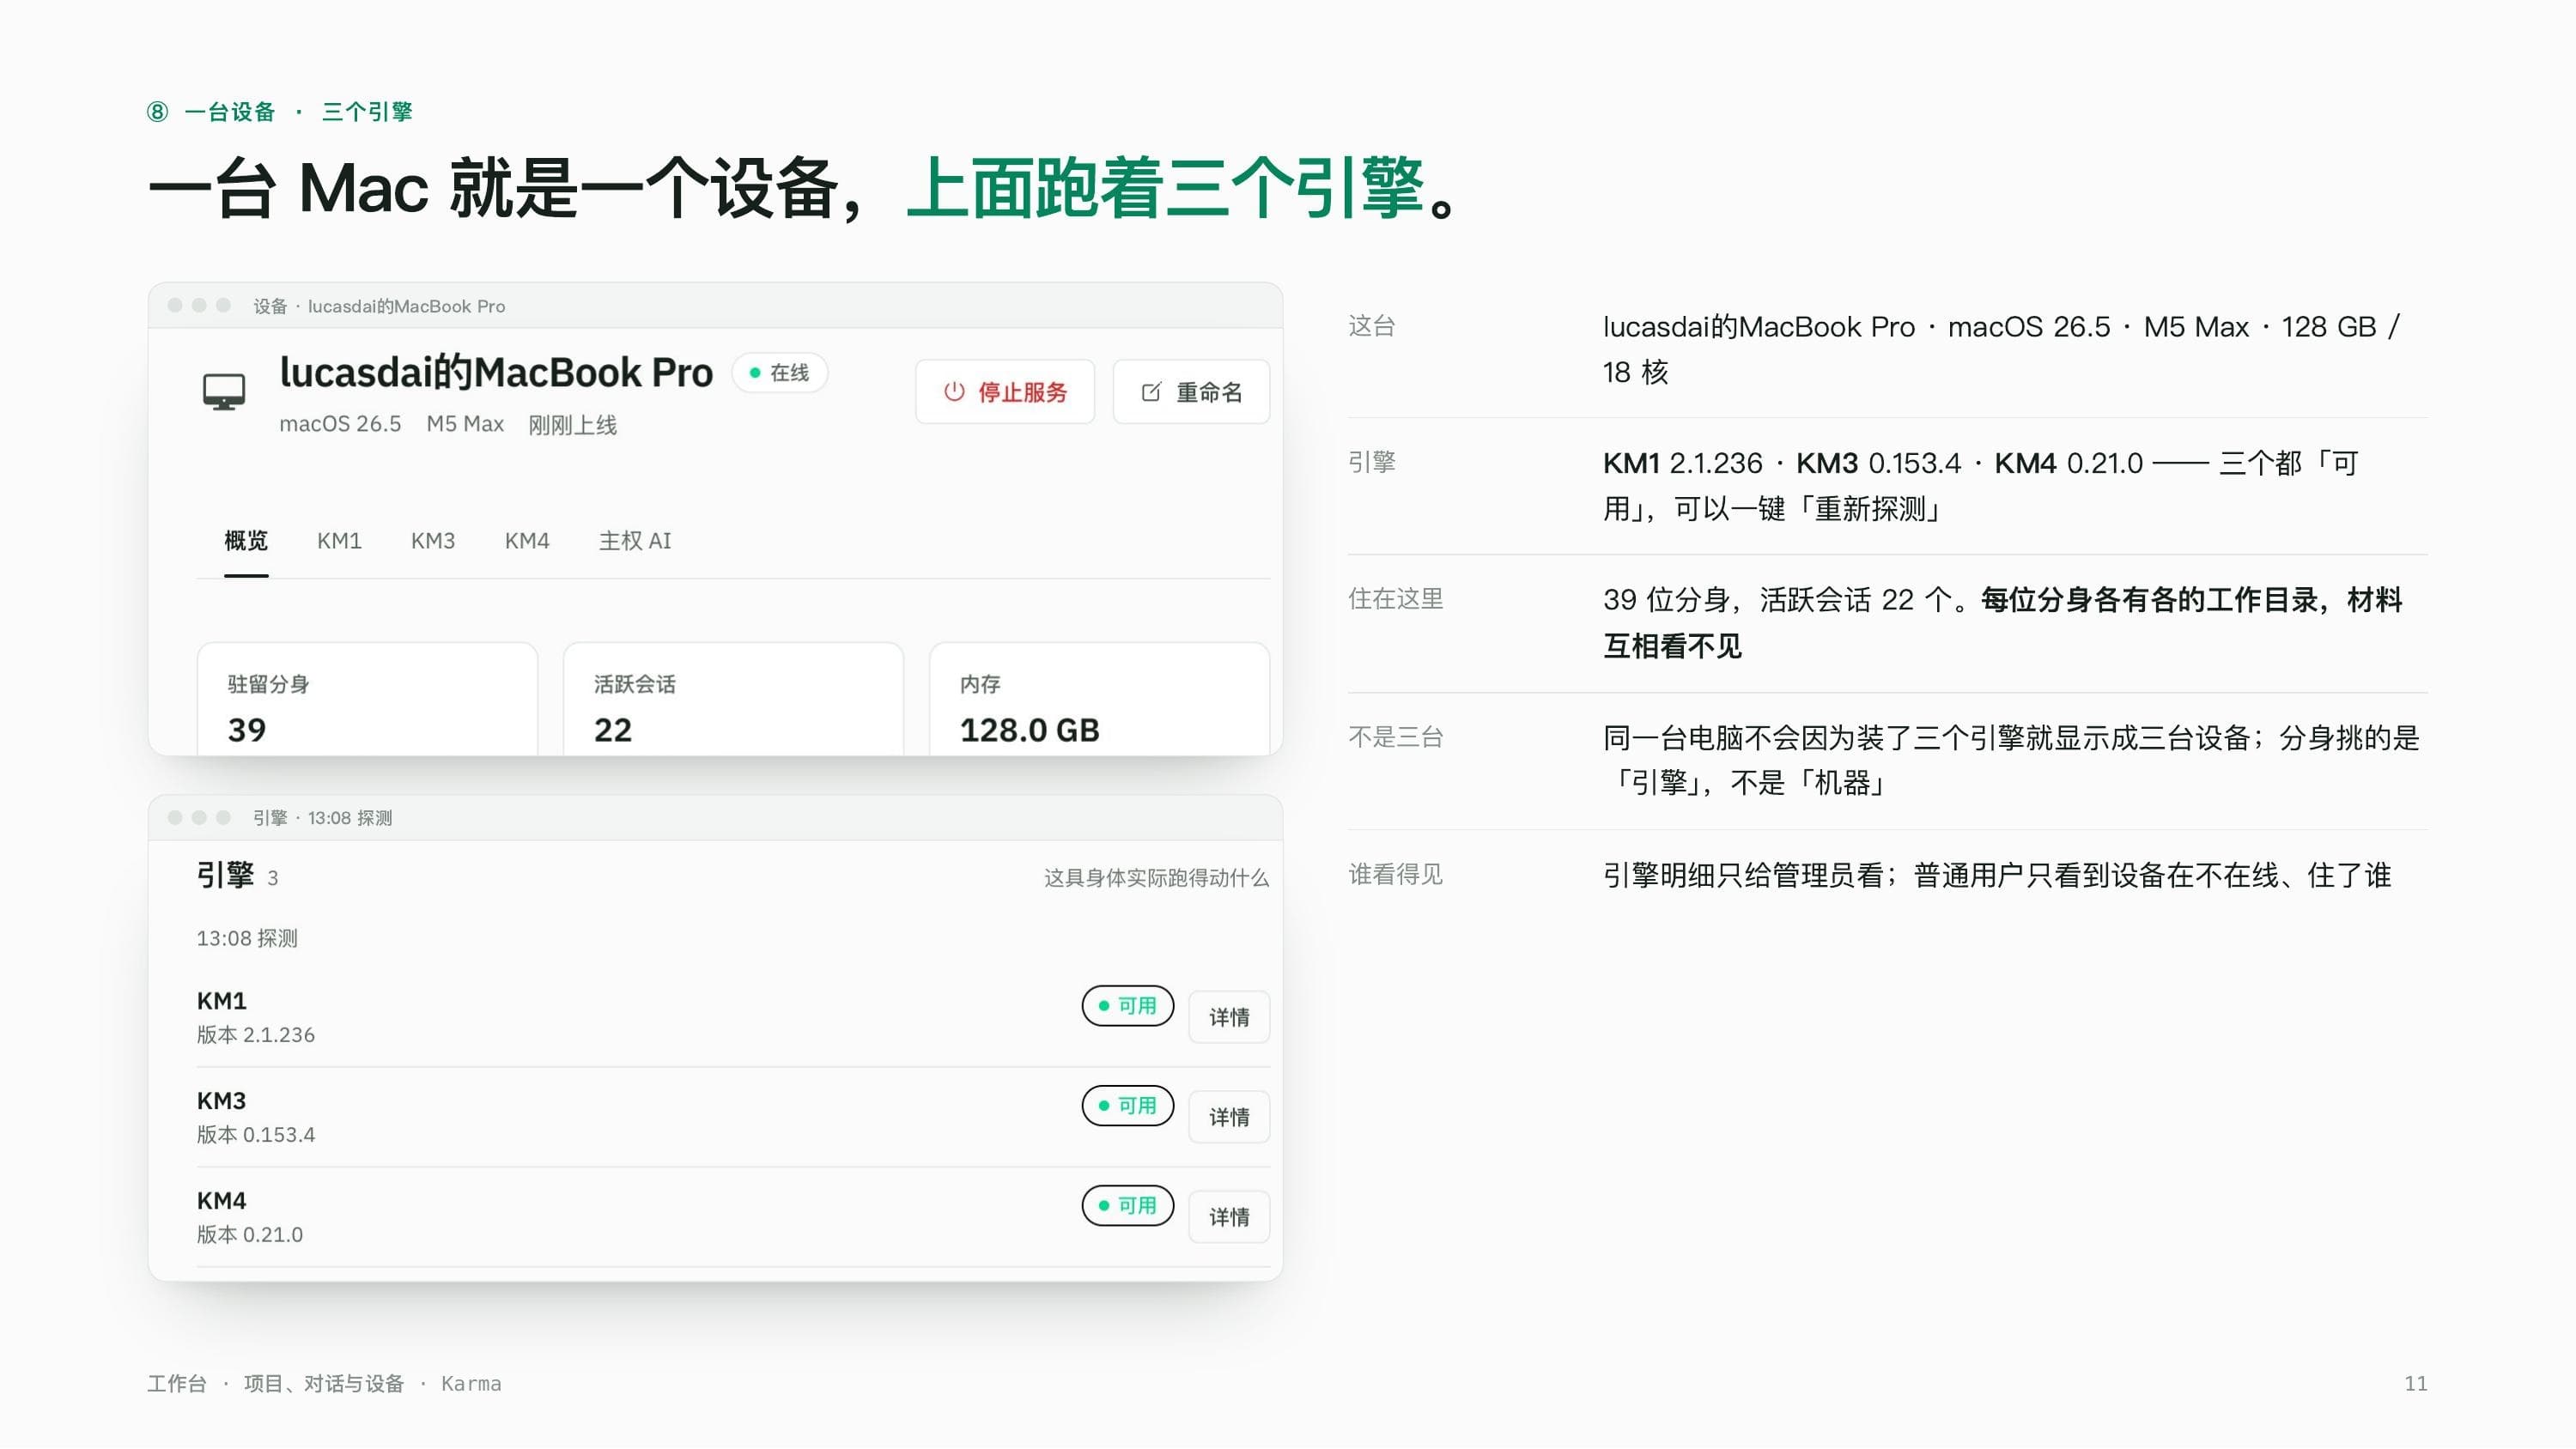Open 详情 for KM4 engine

click(x=1229, y=1217)
